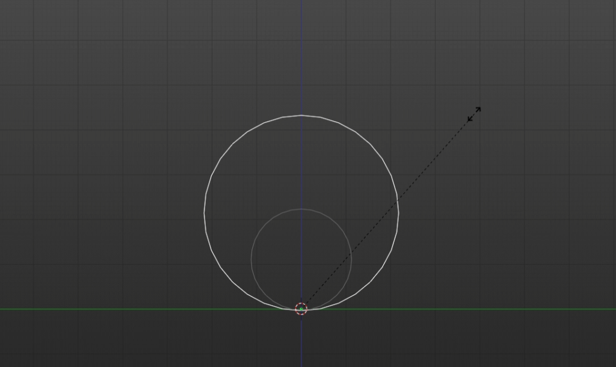
Task: Select the topmost point of large white circle
Action: 301,115
